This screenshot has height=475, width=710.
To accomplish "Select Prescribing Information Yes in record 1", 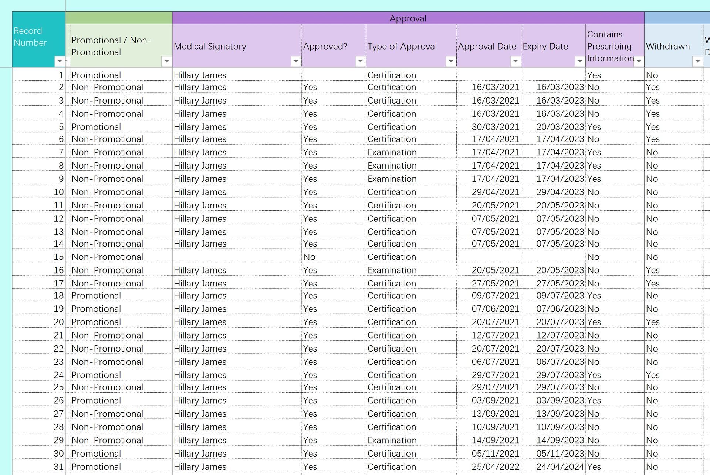I will click(615, 75).
